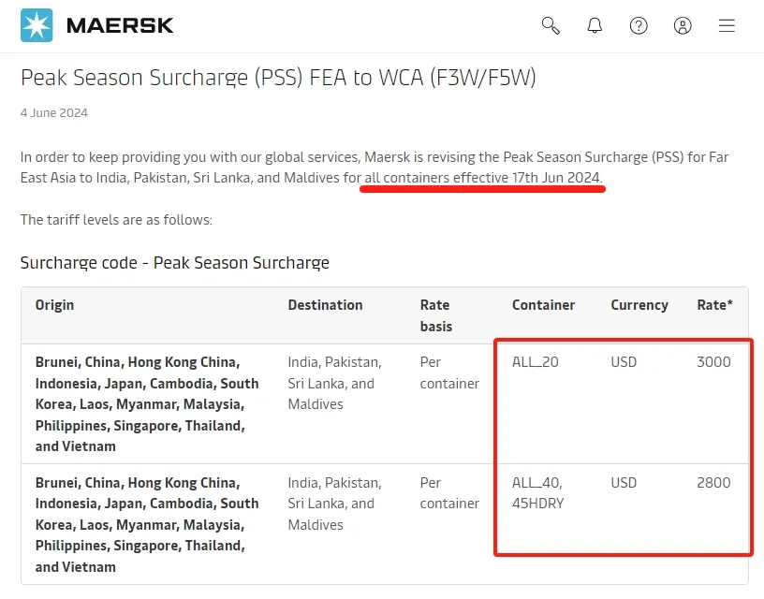Click the Origin column header

[54, 305]
